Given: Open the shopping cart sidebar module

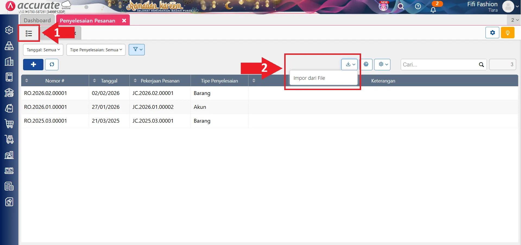Looking at the screenshot, I should click(x=9, y=124).
